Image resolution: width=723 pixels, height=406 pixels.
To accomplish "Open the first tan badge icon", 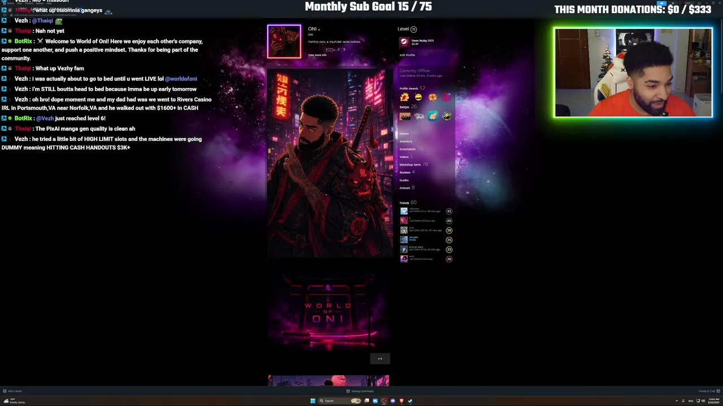I will pyautogui.click(x=405, y=116).
